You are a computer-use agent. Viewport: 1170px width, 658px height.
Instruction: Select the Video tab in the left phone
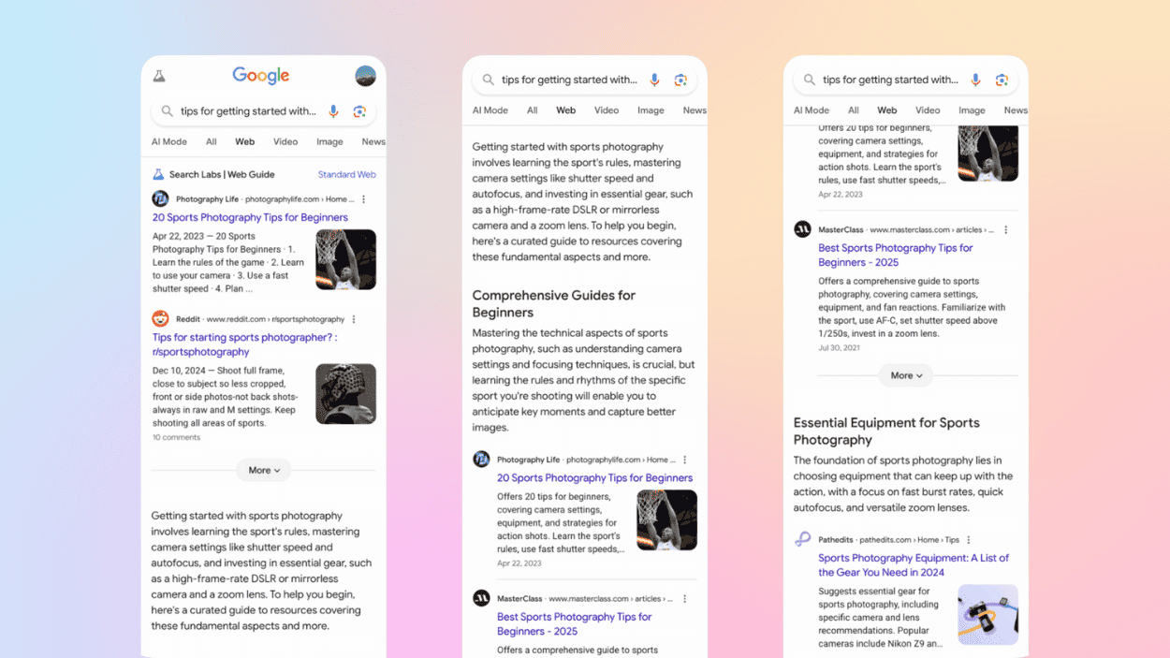tap(285, 142)
